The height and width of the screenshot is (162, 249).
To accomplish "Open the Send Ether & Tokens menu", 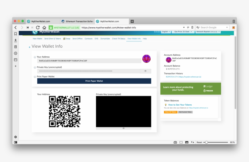I will coord(53,39).
